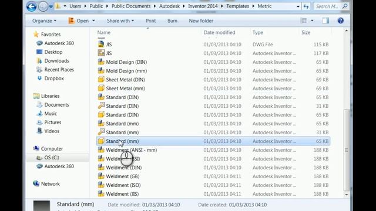The image size is (376, 211).
Task: Sort by the Name column header
Action: pos(104,33)
